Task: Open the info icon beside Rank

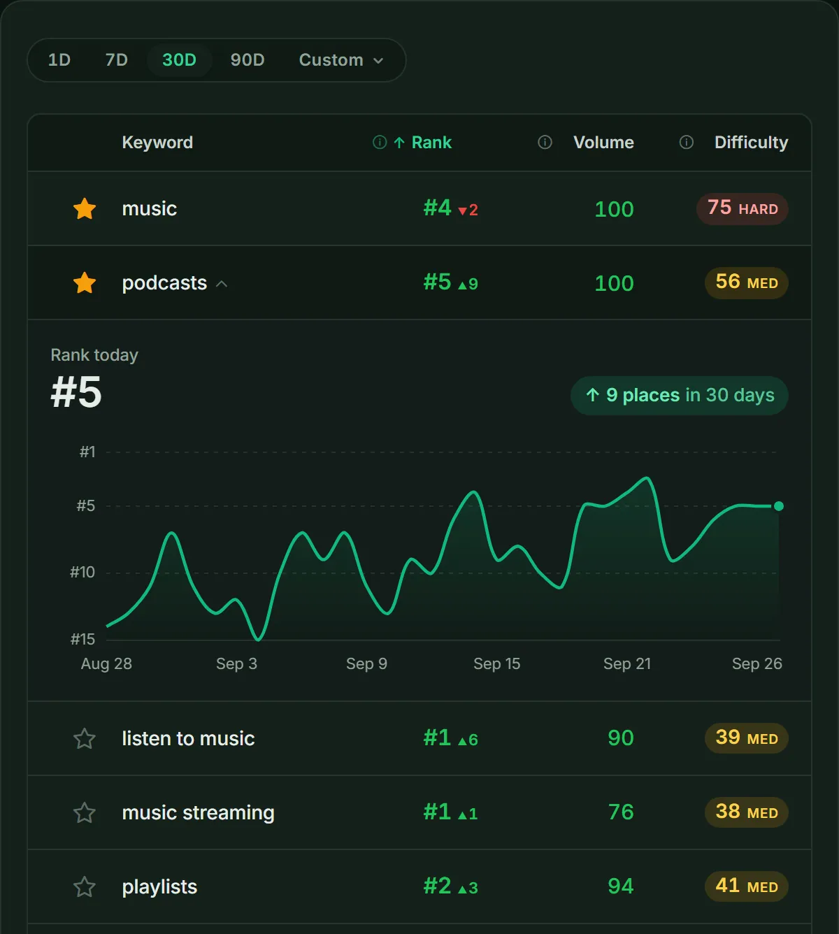Action: (x=380, y=143)
